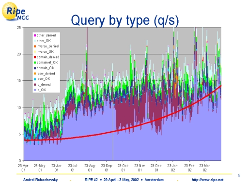Click the inverse_denied orange legend swatch
Screen dimensions: 248x186
pyautogui.click(x=35, y=46)
